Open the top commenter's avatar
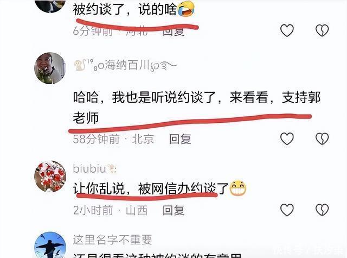The image size is (347, 258). tap(50, 6)
